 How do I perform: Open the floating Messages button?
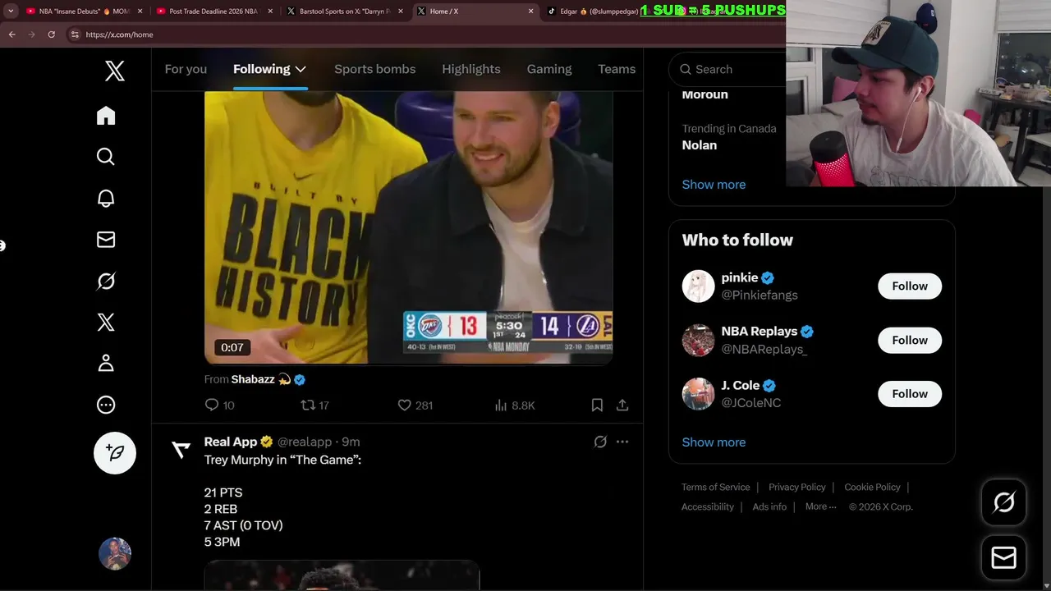[1003, 557]
